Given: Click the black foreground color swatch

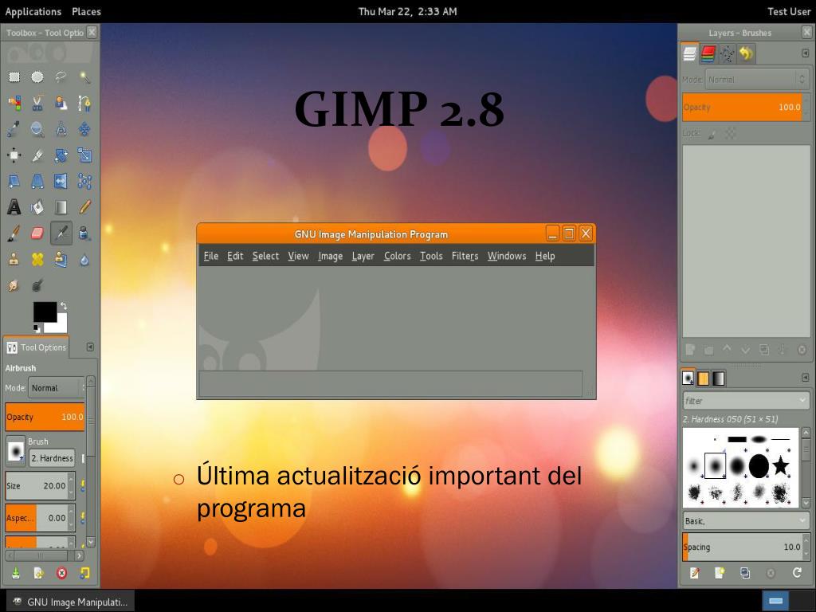Looking at the screenshot, I should coord(45,312).
